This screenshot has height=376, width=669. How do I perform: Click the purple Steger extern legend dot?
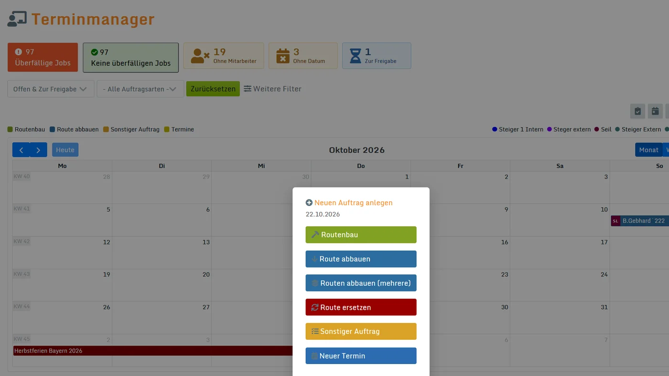tap(550, 129)
